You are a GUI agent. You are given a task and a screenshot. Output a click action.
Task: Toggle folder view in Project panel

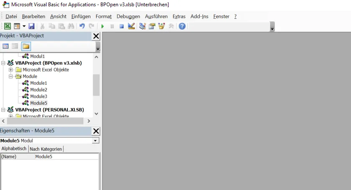point(26,46)
